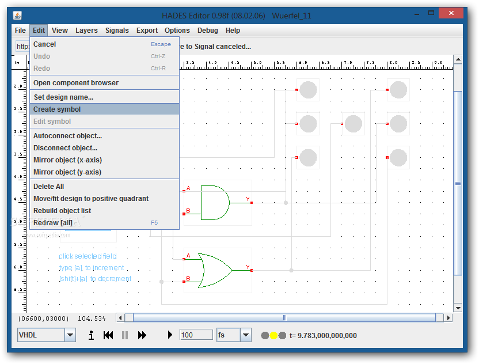Choose Create symbol

[x=104, y=109]
